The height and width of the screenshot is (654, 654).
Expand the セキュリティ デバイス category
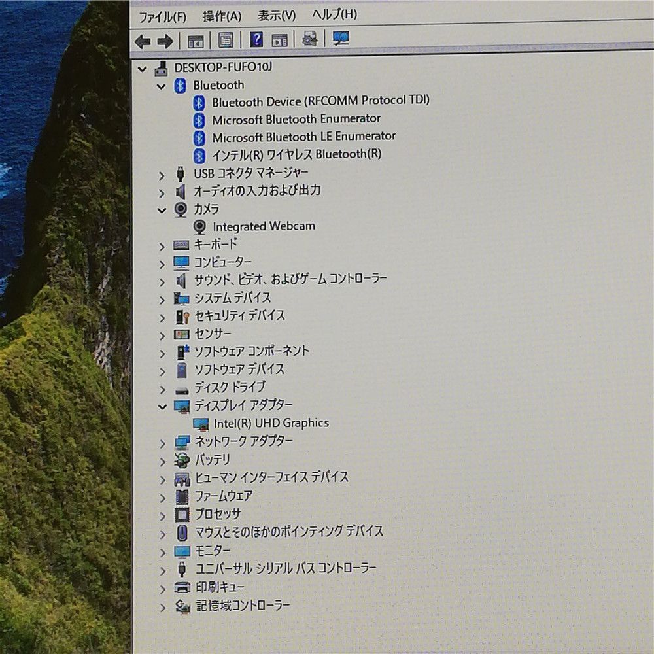pyautogui.click(x=162, y=318)
